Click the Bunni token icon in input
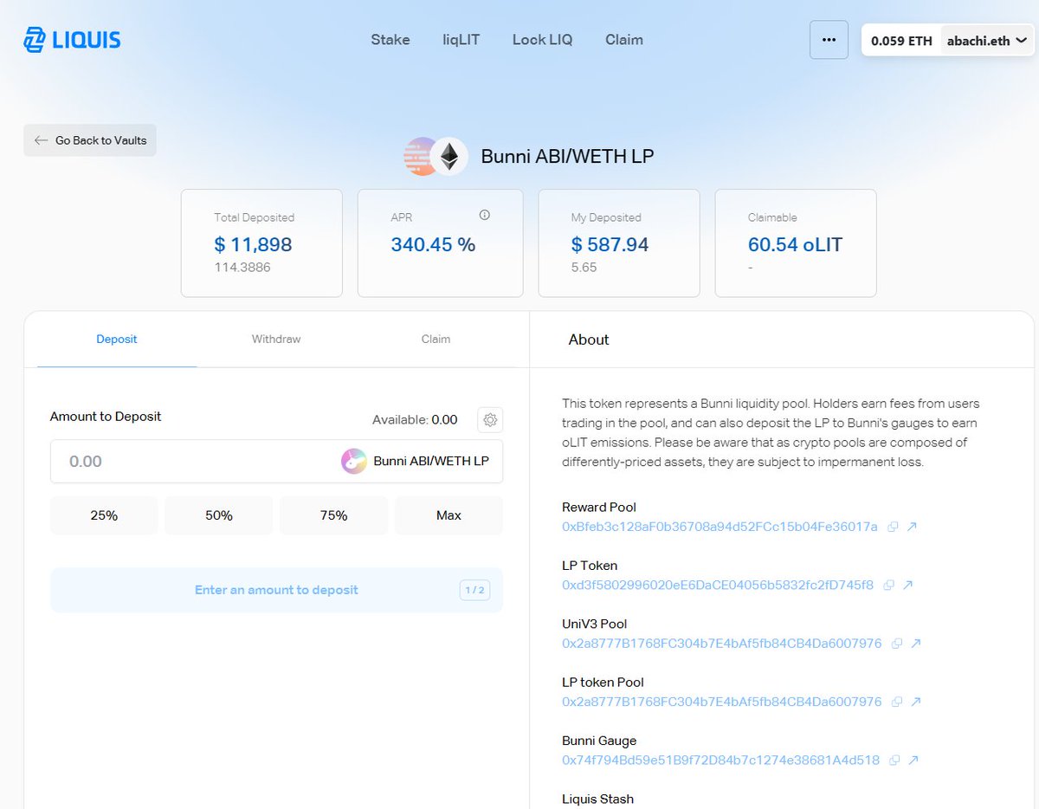The image size is (1039, 809). 353,462
